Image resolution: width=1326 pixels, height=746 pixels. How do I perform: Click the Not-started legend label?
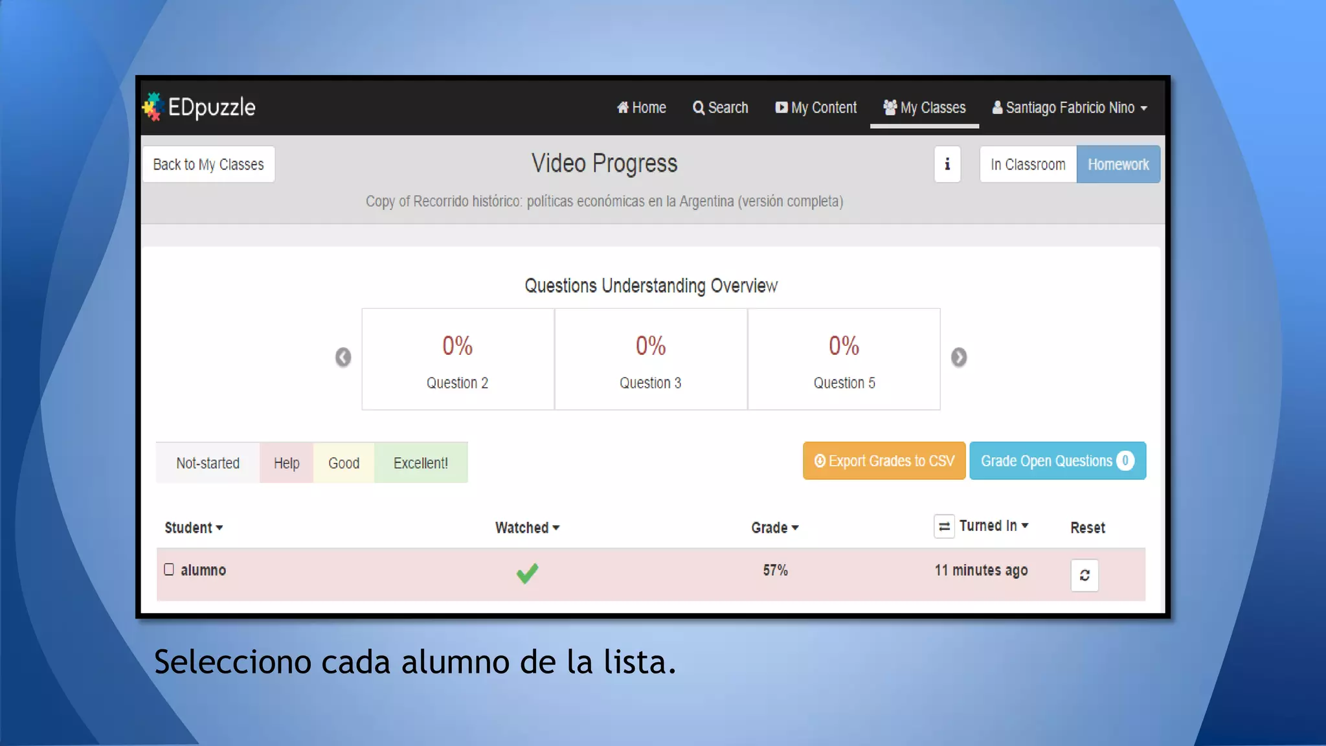(208, 463)
